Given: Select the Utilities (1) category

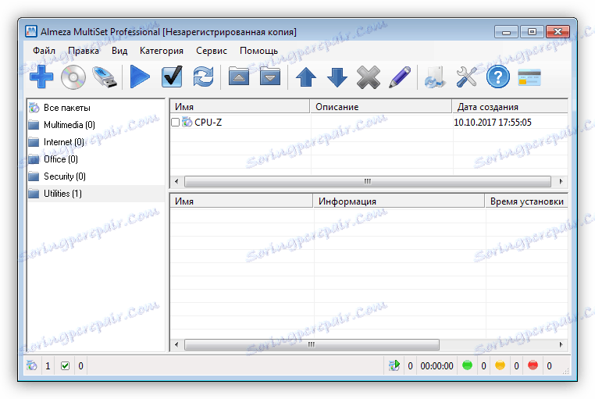Looking at the screenshot, I should pos(95,194).
